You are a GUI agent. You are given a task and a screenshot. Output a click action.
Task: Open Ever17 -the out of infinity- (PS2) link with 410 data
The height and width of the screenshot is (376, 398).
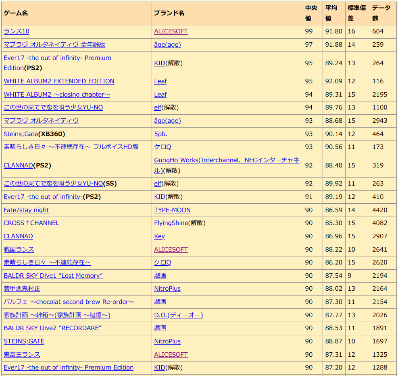tap(43, 197)
